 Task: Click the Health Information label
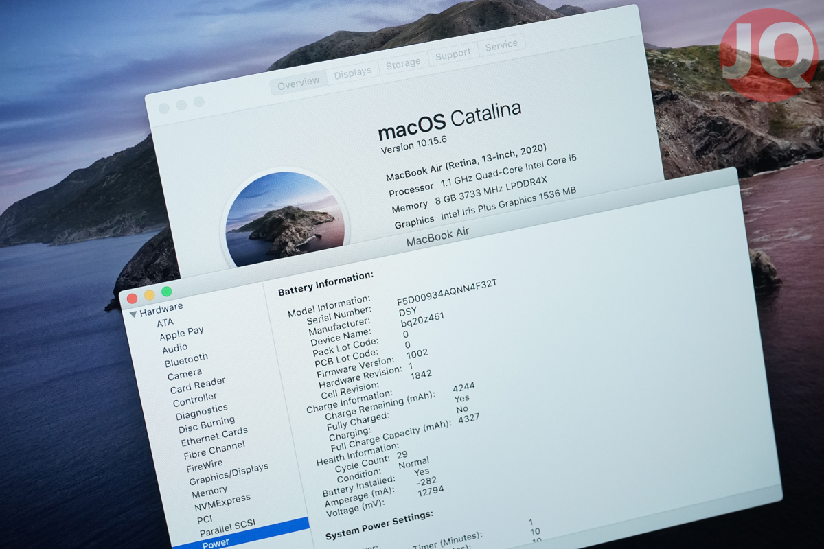click(x=357, y=454)
